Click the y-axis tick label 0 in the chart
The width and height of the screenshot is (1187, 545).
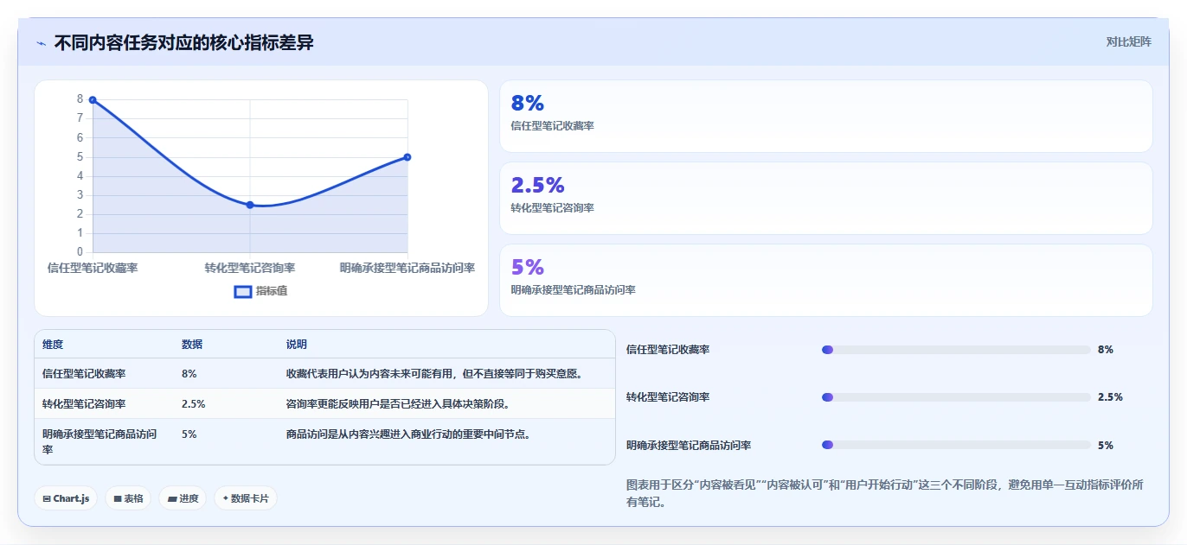coord(80,252)
